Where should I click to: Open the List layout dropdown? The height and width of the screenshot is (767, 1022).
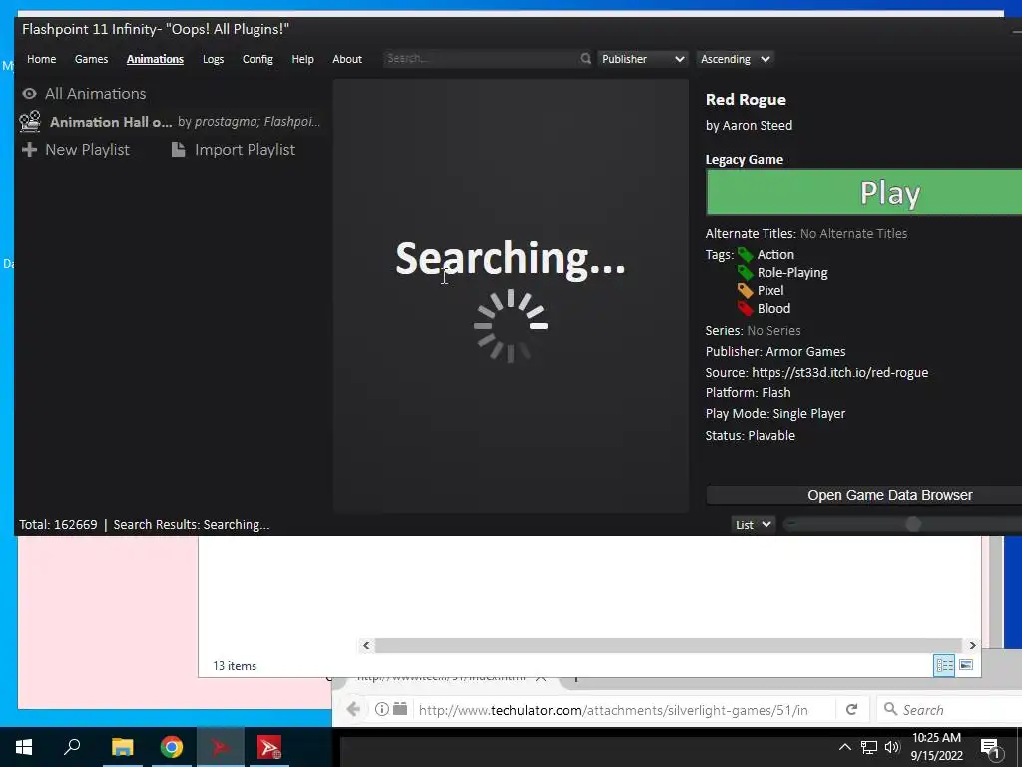753,525
